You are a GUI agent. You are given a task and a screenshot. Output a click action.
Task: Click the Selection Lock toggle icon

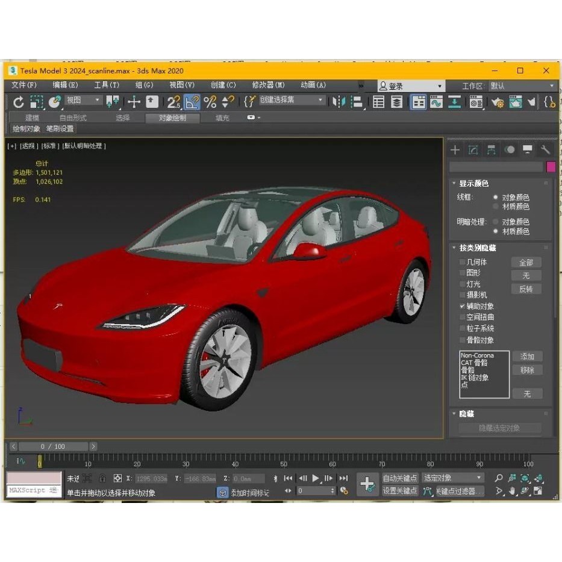pyautogui.click(x=102, y=478)
